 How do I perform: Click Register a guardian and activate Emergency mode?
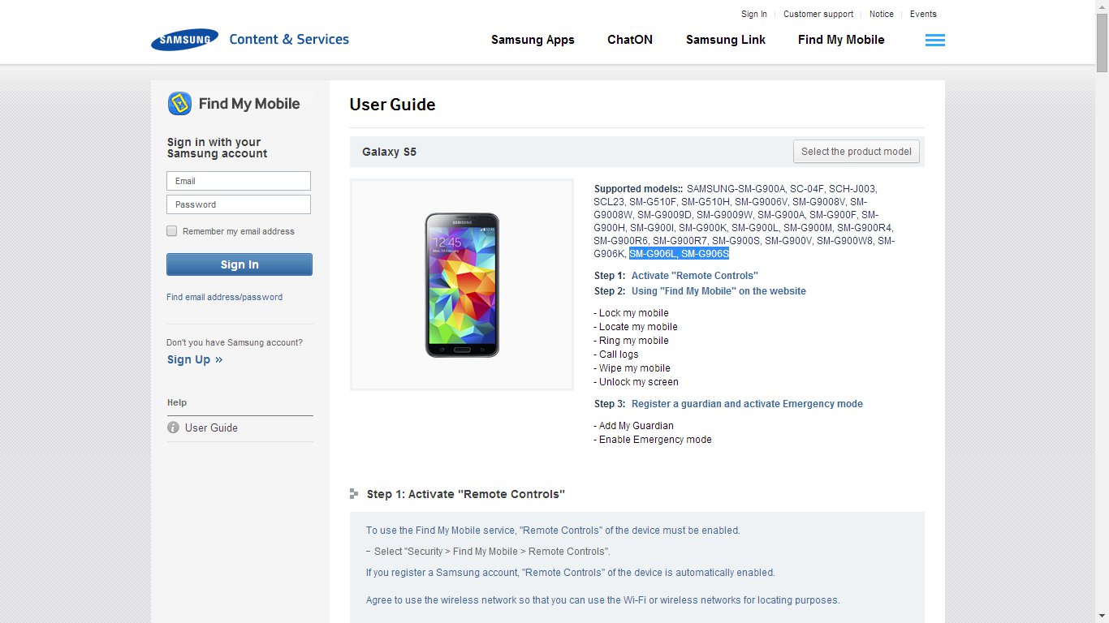[747, 404]
